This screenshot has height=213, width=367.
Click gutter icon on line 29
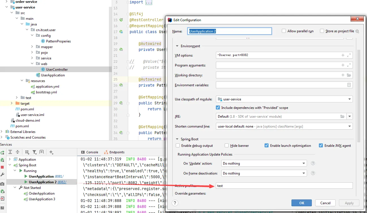[x=121, y=103]
